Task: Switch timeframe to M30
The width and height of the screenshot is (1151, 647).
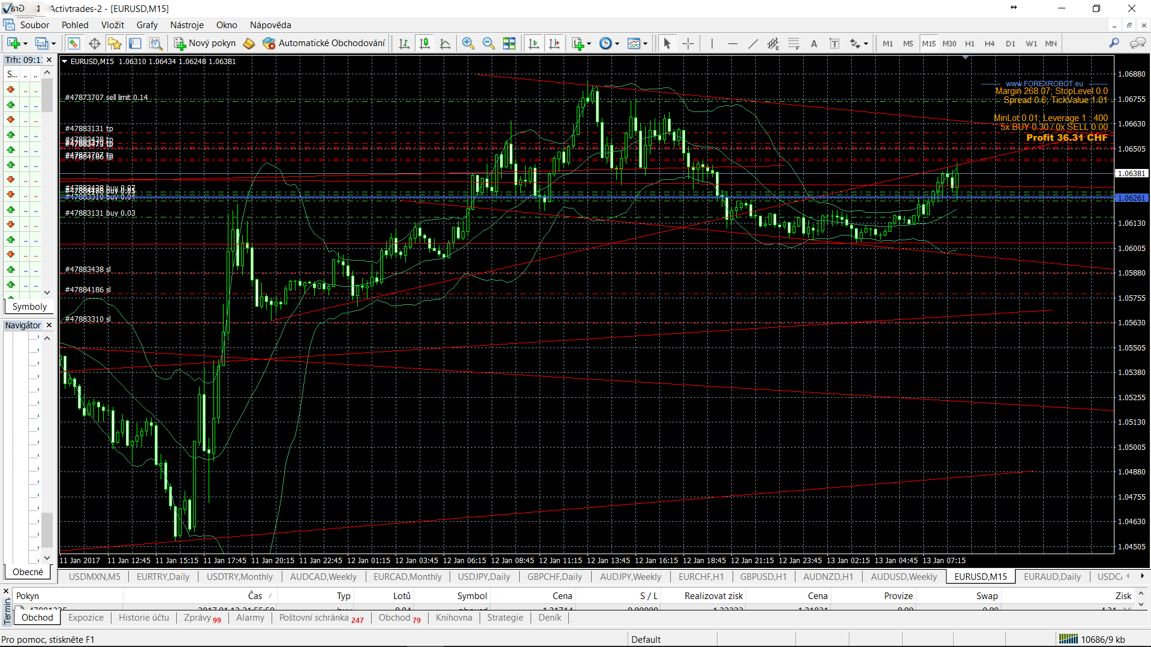Action: click(x=950, y=43)
